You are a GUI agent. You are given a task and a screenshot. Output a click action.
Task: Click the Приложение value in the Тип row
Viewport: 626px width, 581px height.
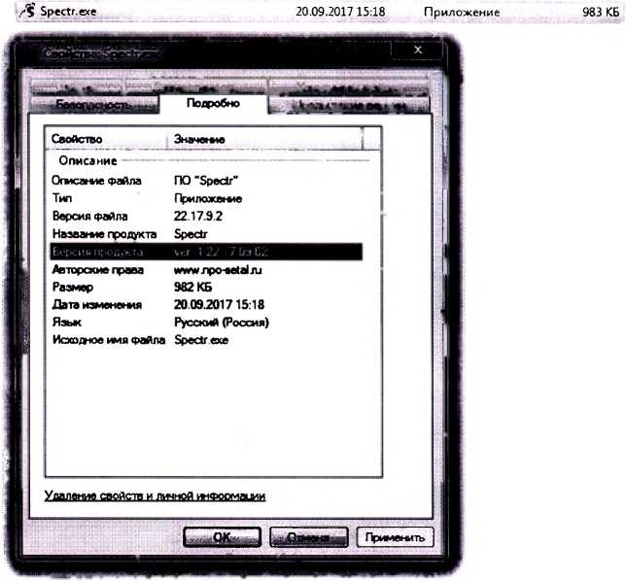(x=208, y=199)
